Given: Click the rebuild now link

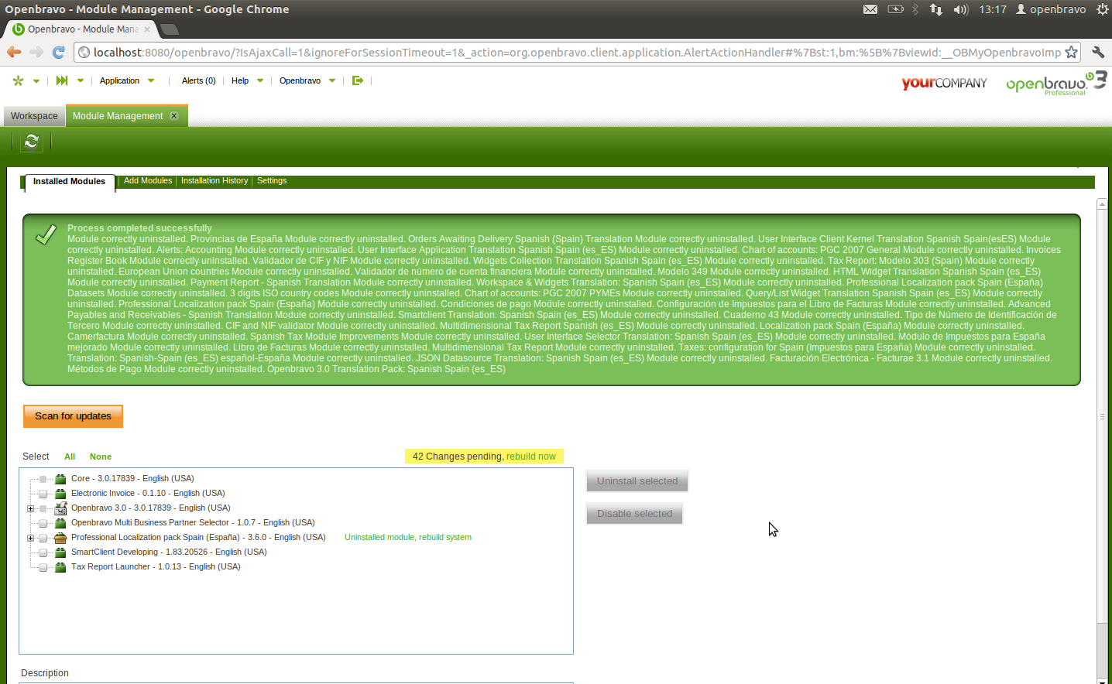Looking at the screenshot, I should click(x=531, y=457).
